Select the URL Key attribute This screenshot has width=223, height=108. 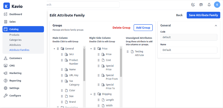click(x=74, y=75)
